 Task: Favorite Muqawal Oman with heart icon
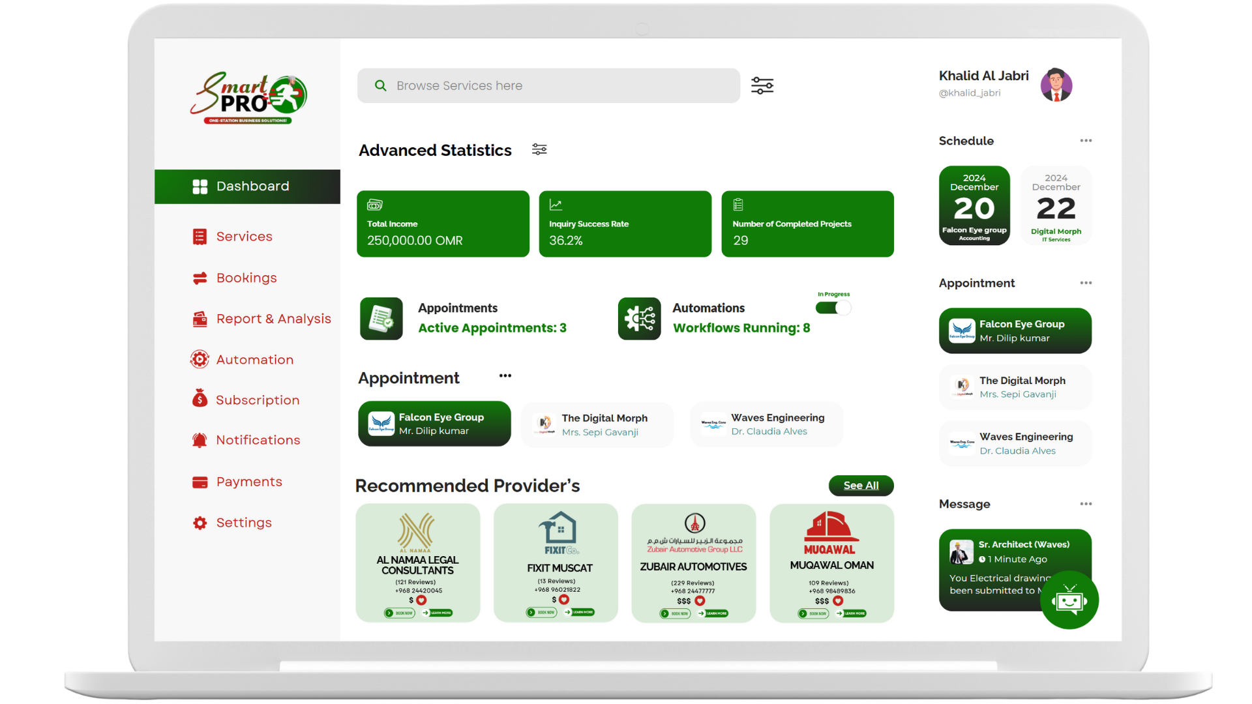click(x=838, y=601)
